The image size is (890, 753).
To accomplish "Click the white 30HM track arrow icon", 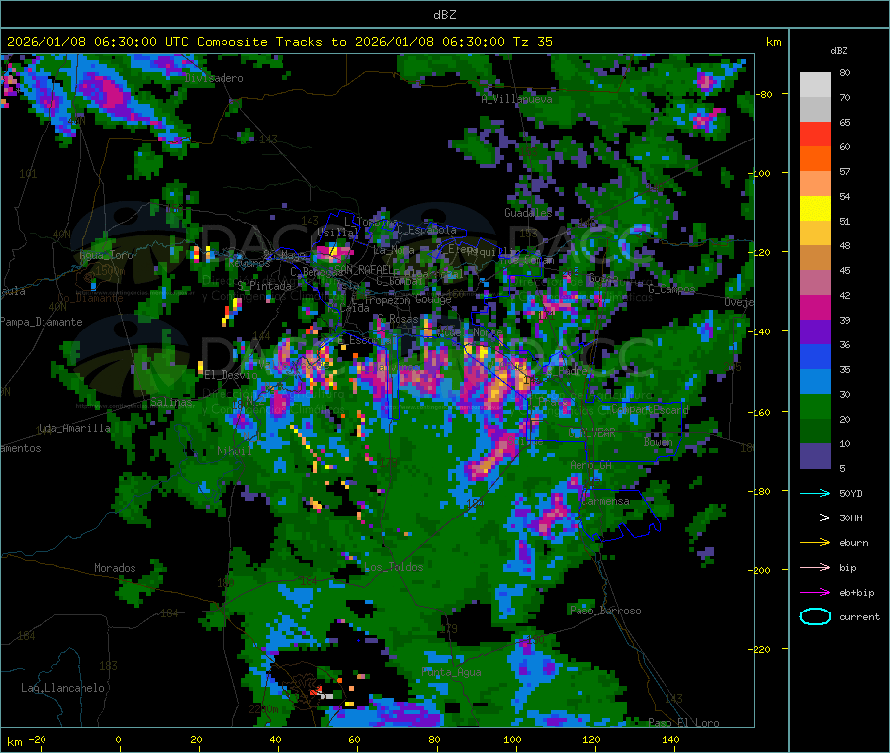I will point(815,518).
